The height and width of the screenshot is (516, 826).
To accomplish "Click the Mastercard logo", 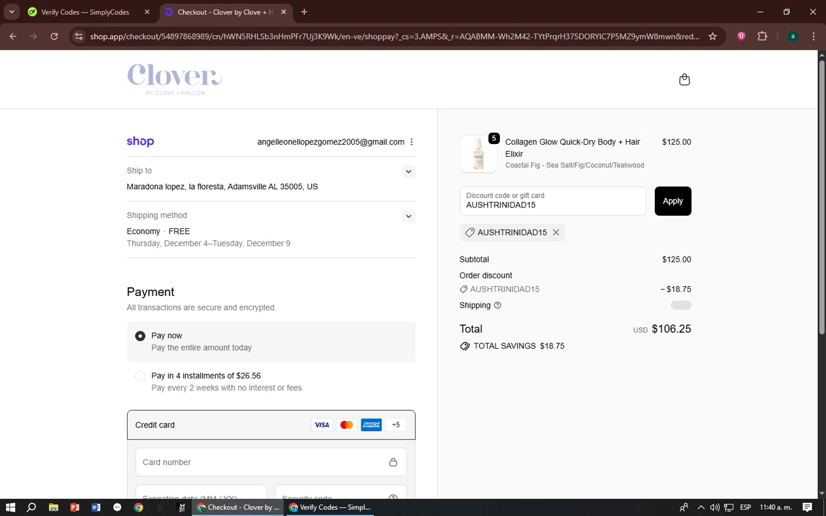I will [346, 425].
